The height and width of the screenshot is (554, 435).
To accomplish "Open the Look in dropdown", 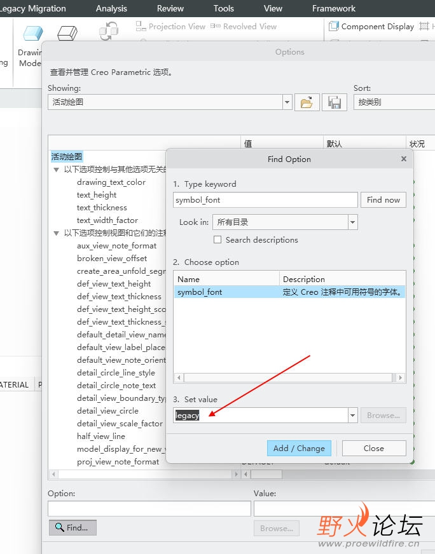I will (352, 222).
